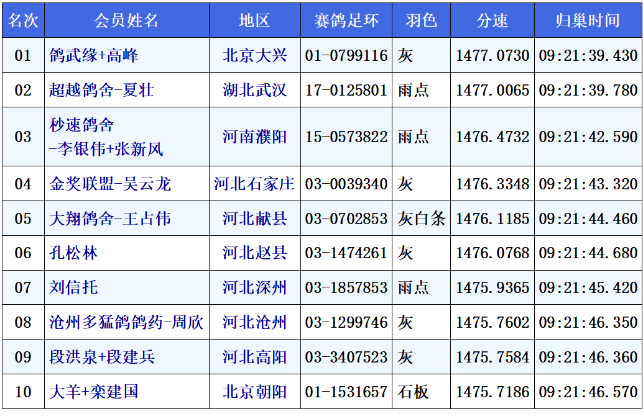Click region 河南濮阳
The width and height of the screenshot is (643, 419).
point(255,137)
